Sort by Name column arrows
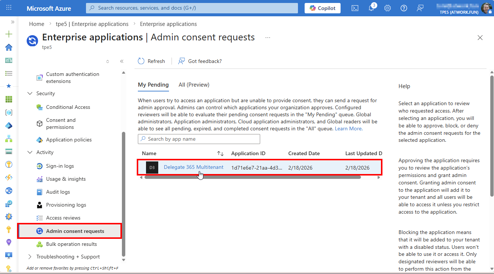This screenshot has width=494, height=274. click(x=220, y=154)
